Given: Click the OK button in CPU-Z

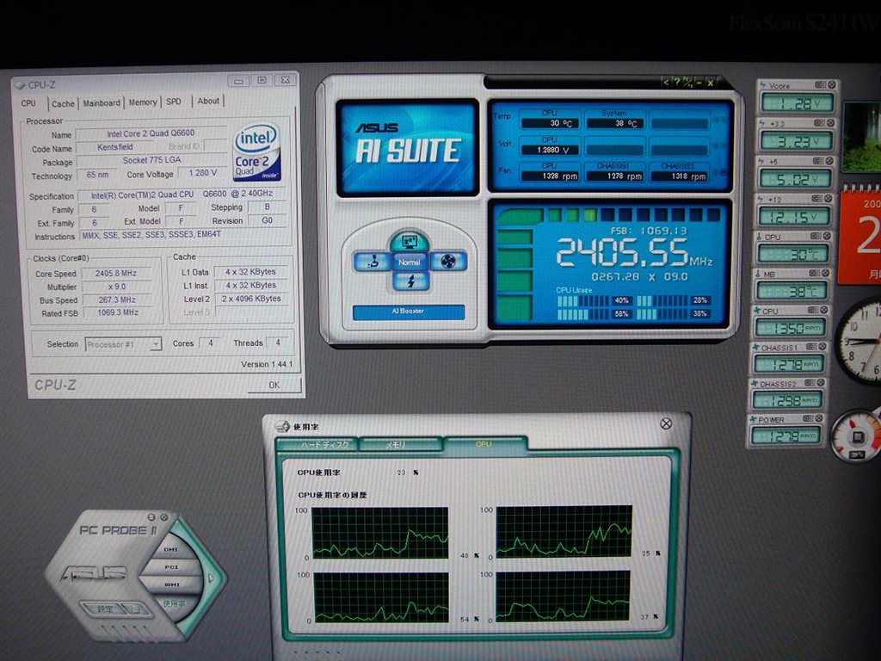Looking at the screenshot, I should coord(274,385).
